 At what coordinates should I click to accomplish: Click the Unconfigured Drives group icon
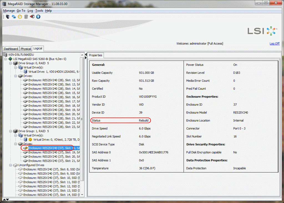pyautogui.click(x=16, y=165)
